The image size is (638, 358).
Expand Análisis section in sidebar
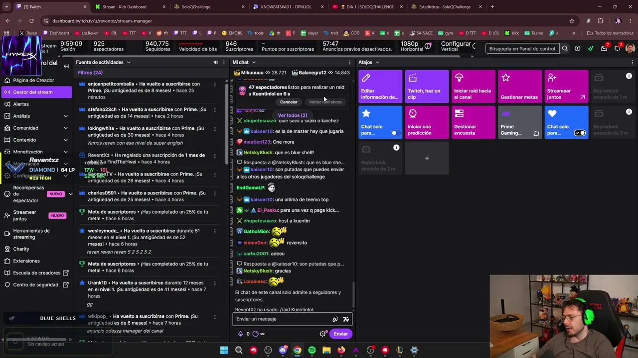65,116
